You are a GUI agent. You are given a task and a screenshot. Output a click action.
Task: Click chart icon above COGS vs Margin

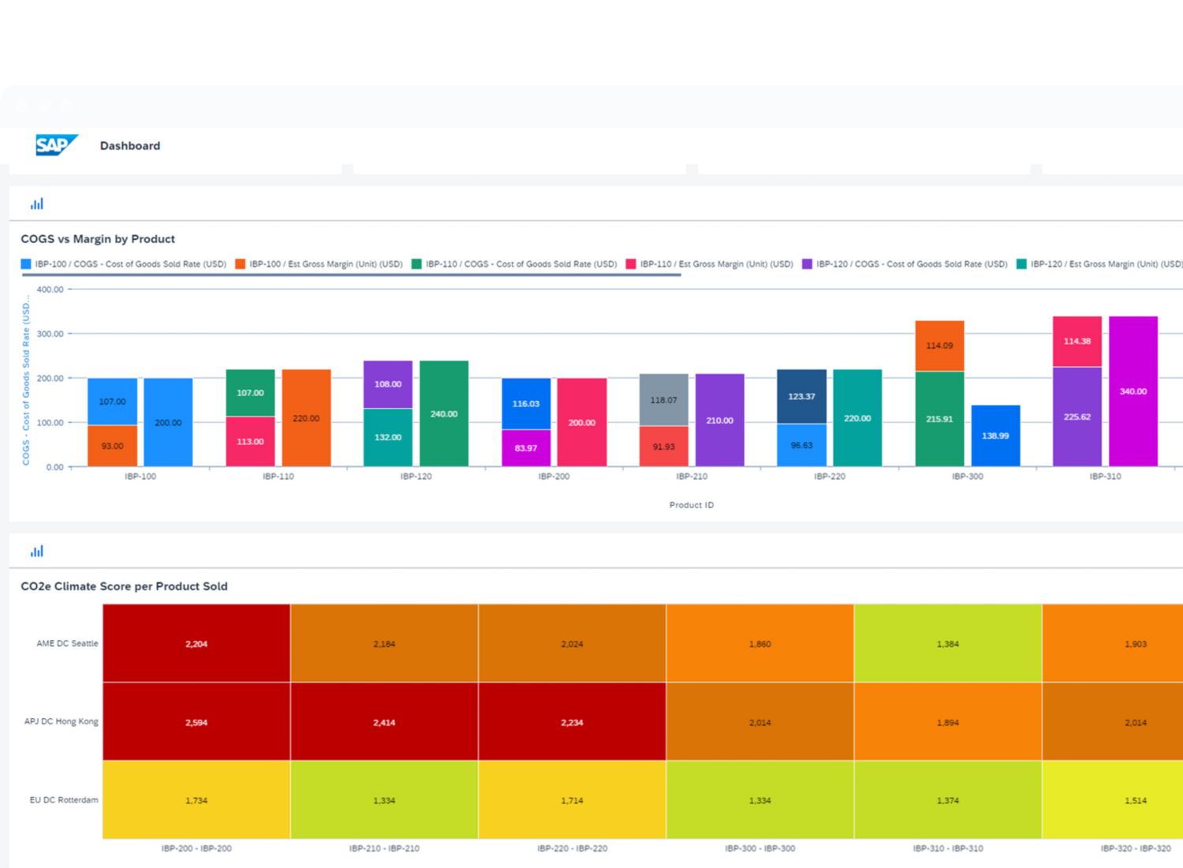tap(37, 204)
